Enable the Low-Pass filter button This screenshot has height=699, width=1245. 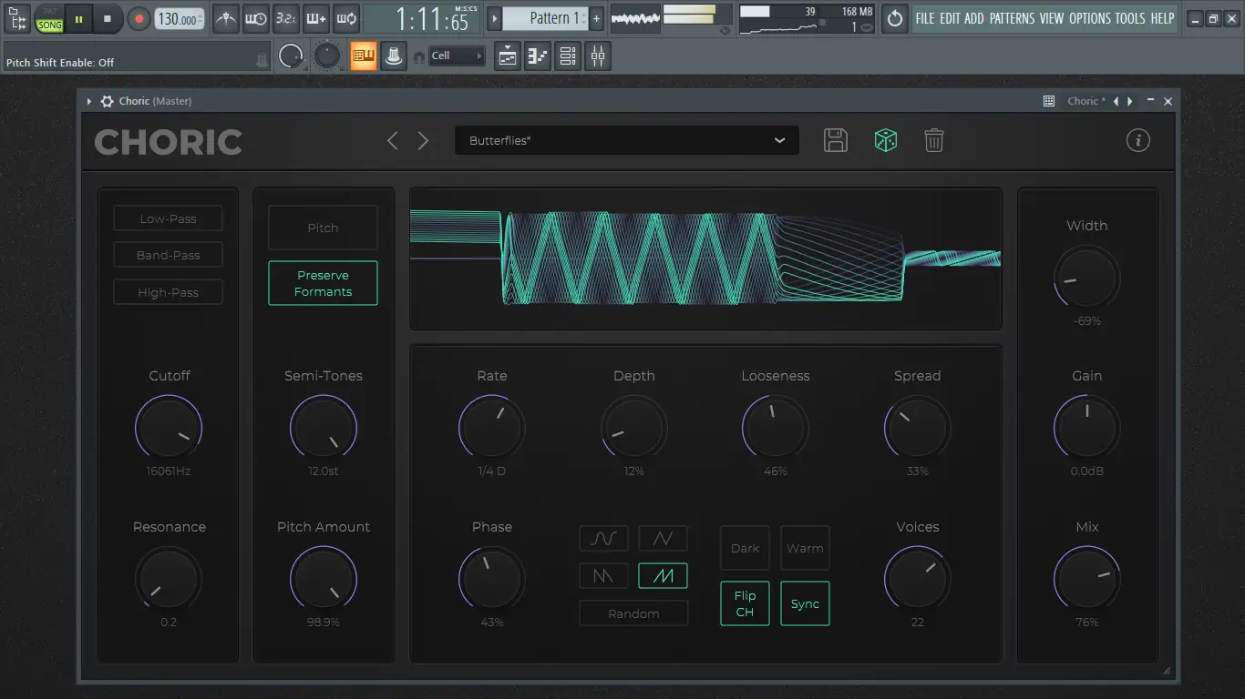(168, 218)
